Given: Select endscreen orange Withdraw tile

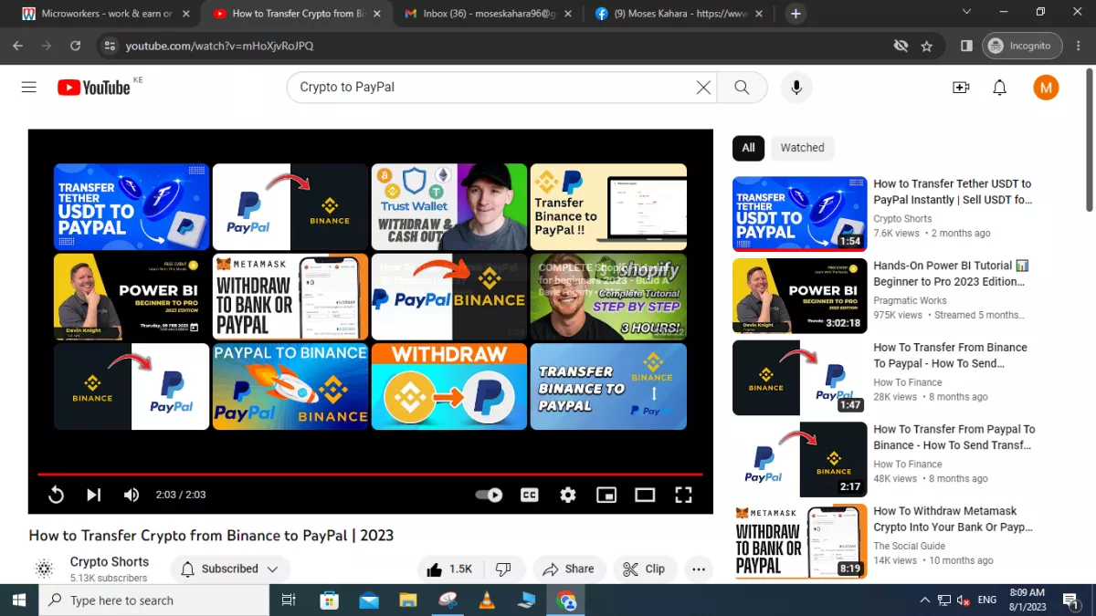Looking at the screenshot, I should point(449,386).
